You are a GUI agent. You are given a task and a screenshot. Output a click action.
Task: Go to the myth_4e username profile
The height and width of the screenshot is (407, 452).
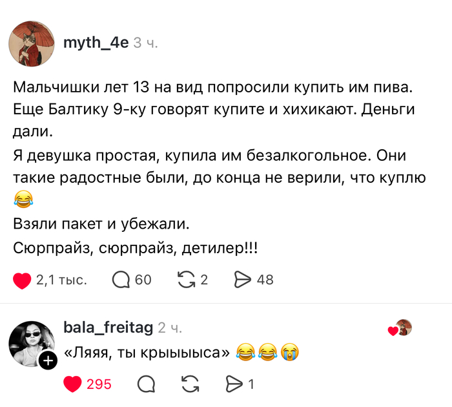click(x=96, y=43)
